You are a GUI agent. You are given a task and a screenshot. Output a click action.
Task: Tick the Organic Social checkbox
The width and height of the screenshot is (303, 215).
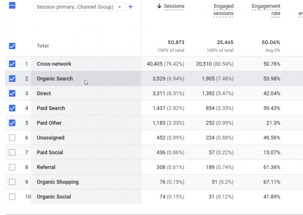point(12,197)
